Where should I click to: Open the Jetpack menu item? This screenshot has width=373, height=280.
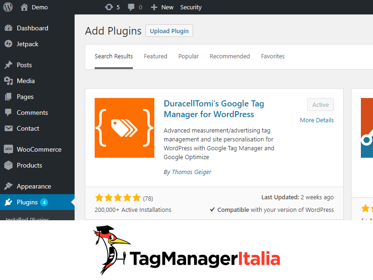tap(28, 44)
